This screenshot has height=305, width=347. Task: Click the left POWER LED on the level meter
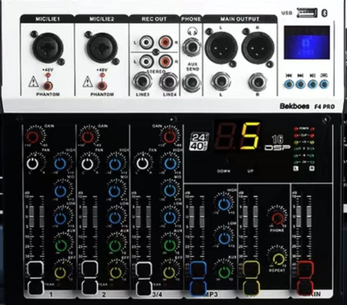(296, 129)
